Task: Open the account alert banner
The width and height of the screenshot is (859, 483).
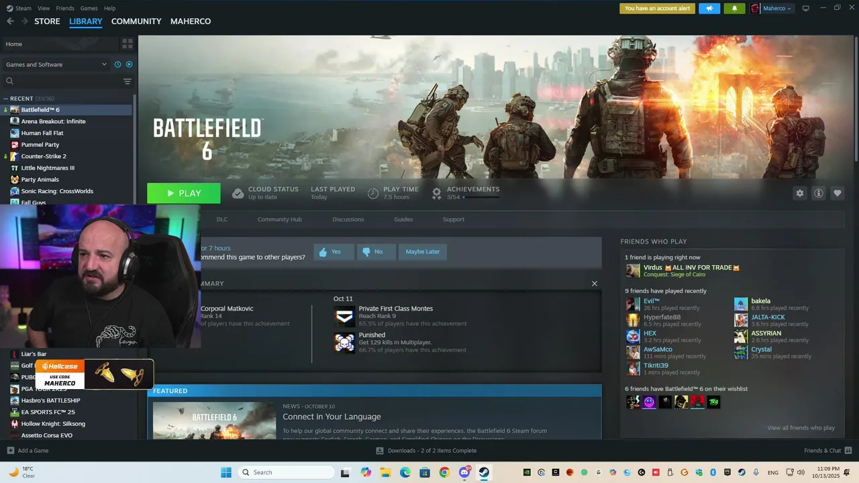Action: [657, 9]
